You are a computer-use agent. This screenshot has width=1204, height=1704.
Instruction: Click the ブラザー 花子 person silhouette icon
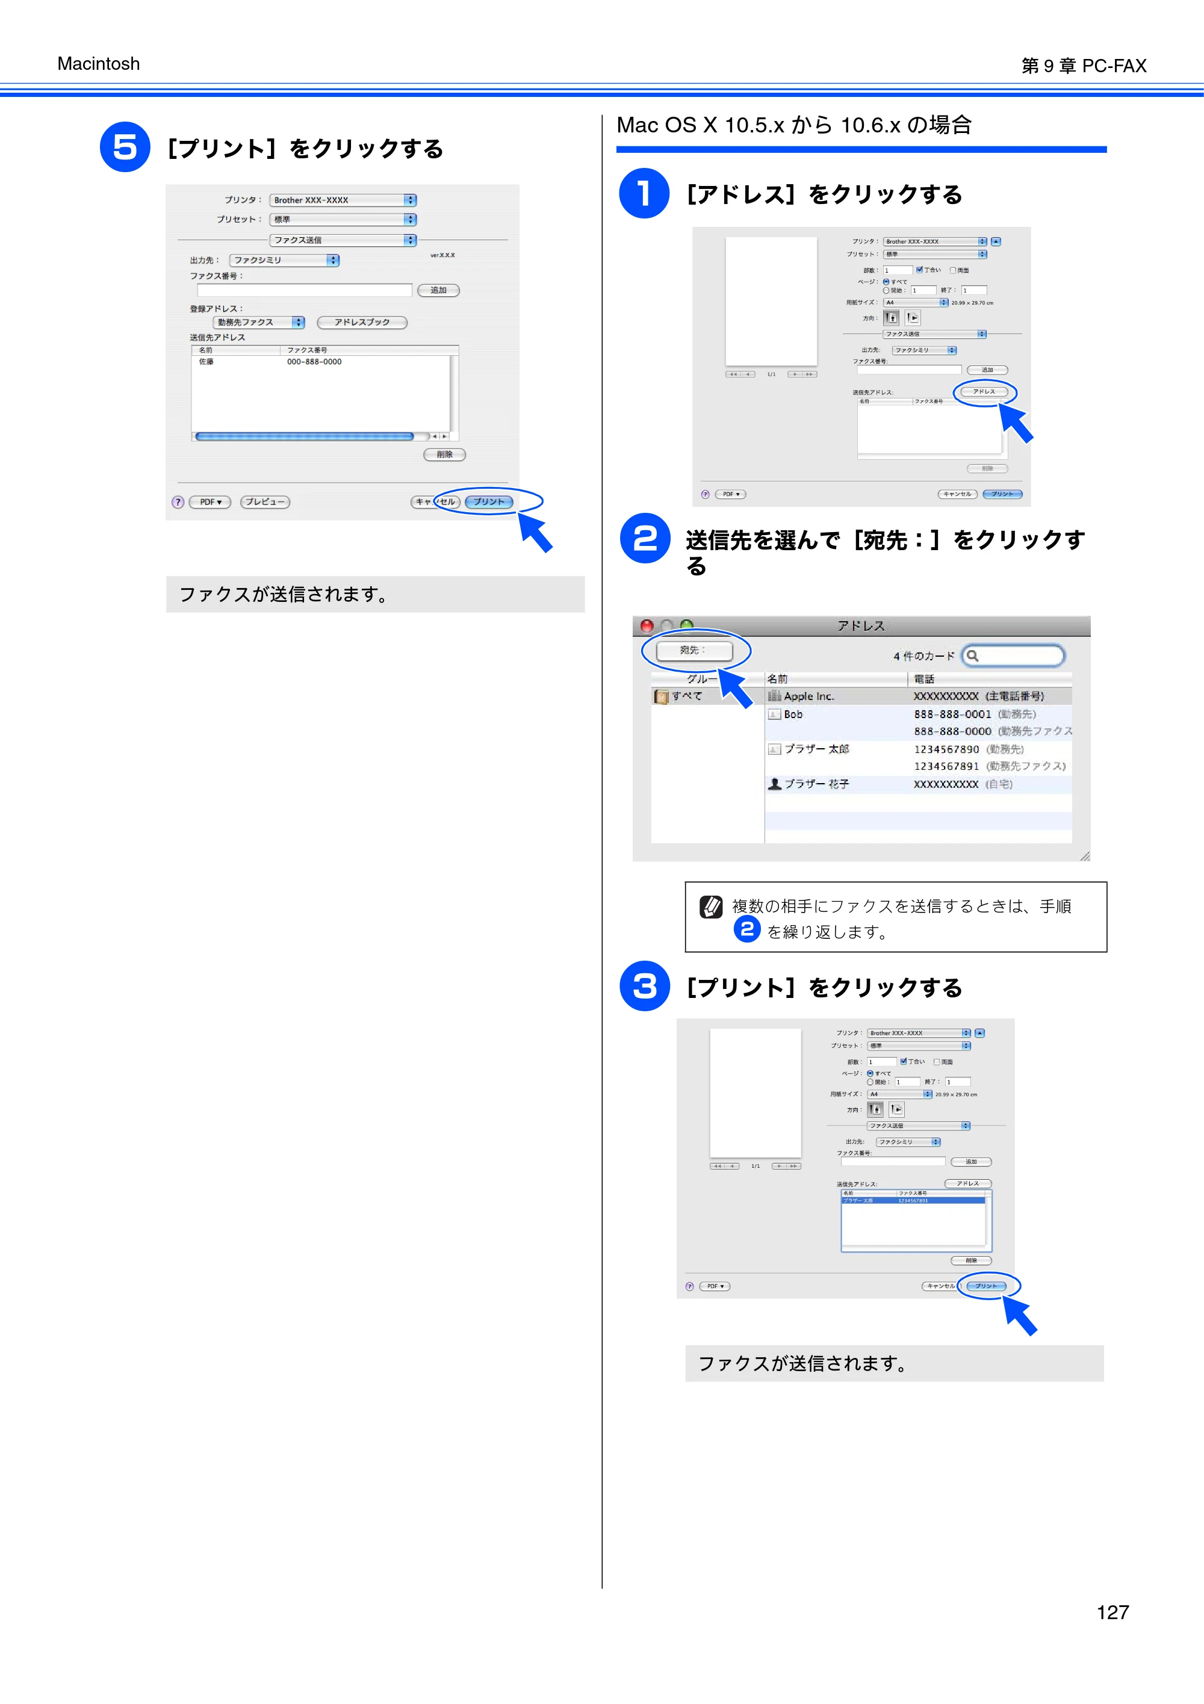click(x=774, y=784)
